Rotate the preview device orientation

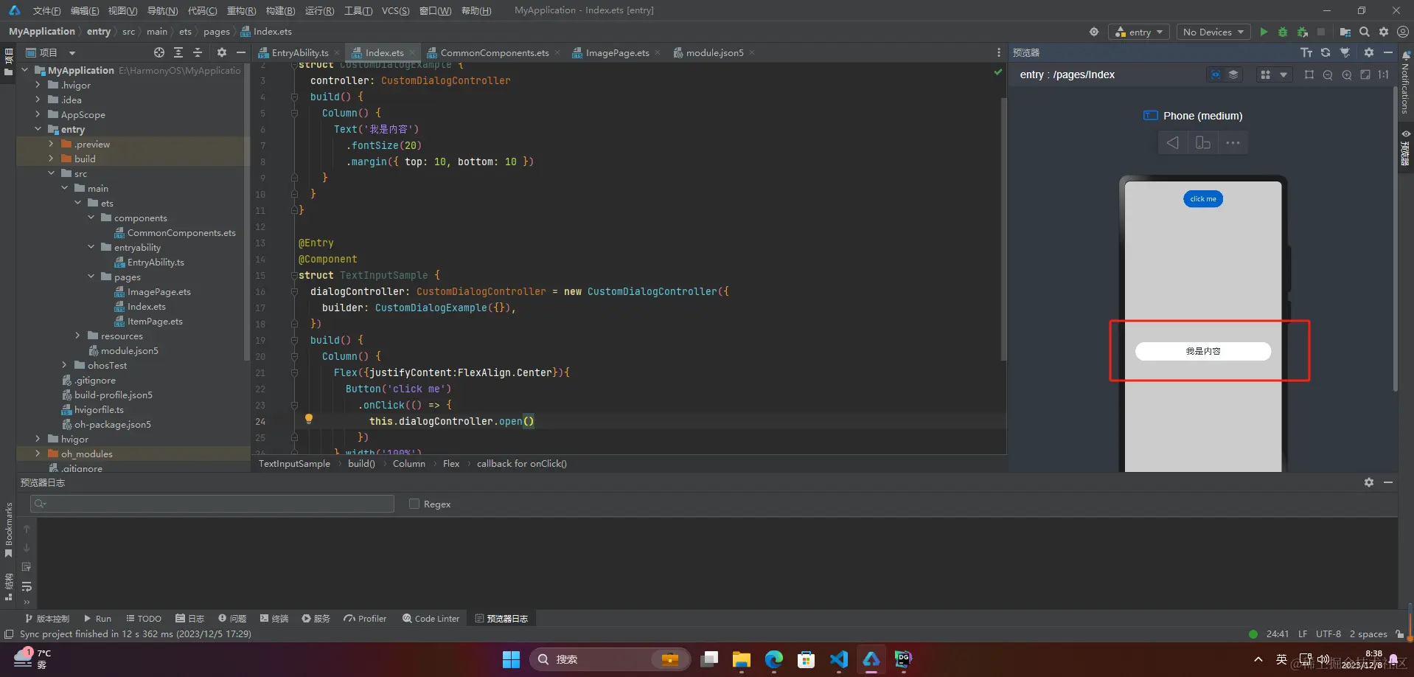(x=1203, y=142)
